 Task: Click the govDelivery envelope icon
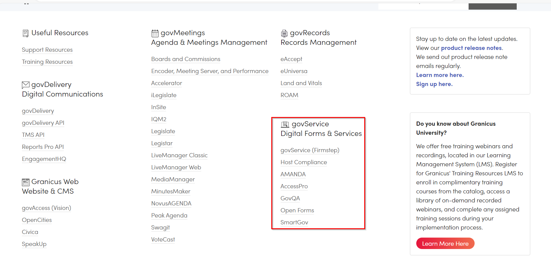pos(25,85)
